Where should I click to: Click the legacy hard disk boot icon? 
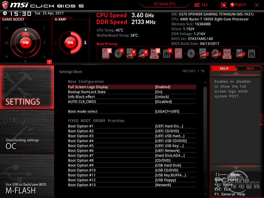pos(178,53)
